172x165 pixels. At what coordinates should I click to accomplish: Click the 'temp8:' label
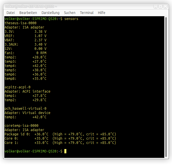tap(11, 79)
